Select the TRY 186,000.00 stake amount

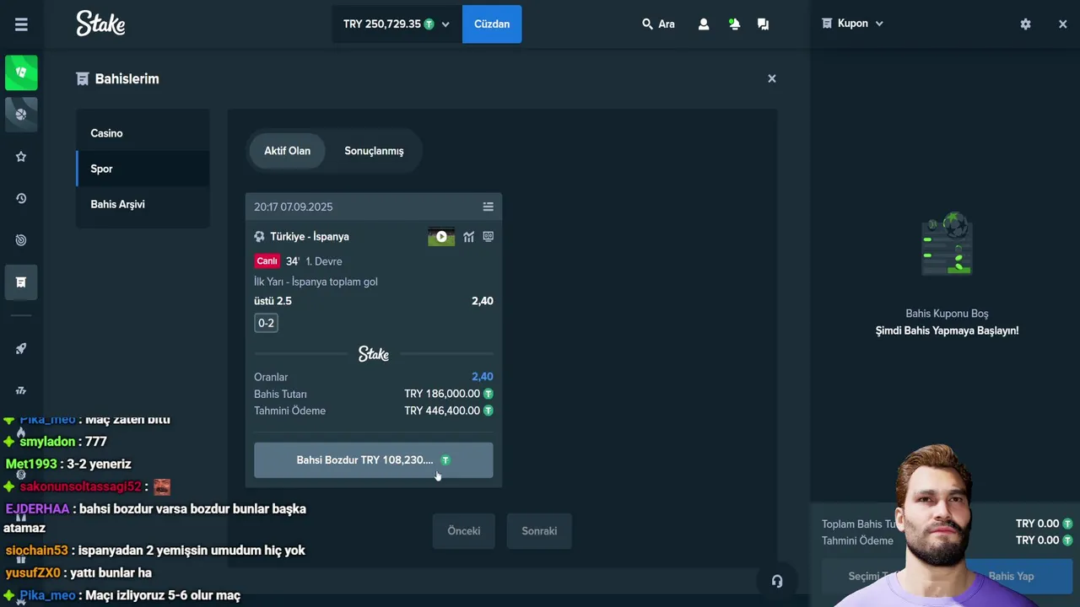[x=442, y=394]
